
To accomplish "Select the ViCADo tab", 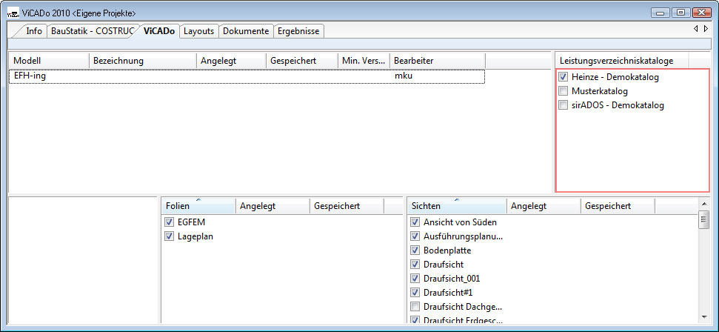I will click(158, 31).
